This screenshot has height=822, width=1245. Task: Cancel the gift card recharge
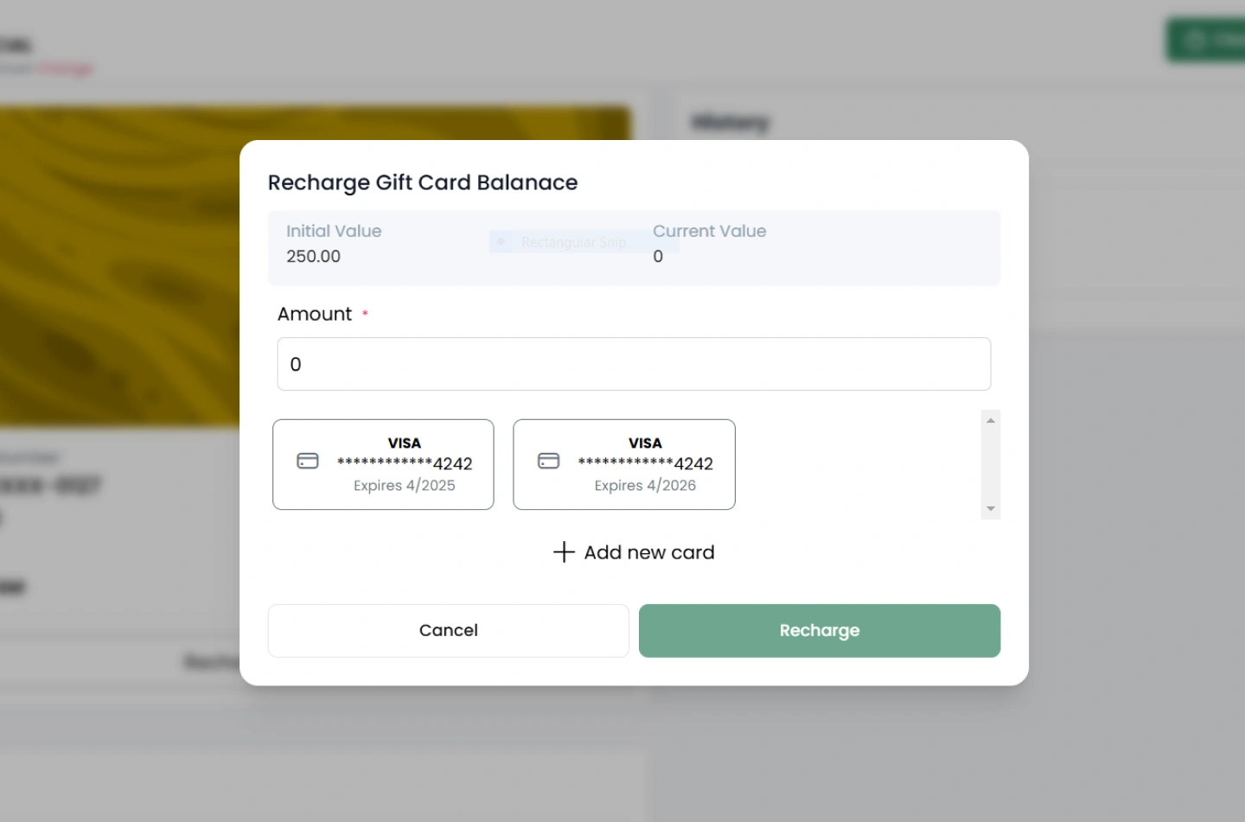point(449,631)
